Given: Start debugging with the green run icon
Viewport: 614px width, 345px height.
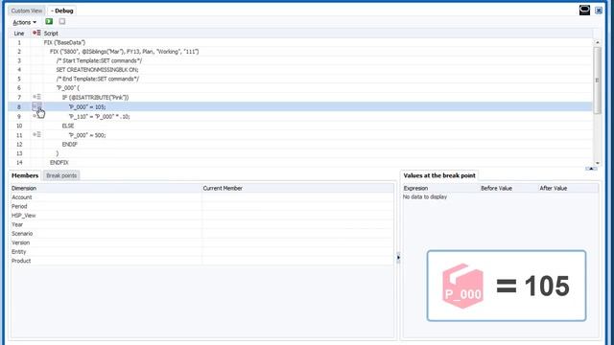Looking at the screenshot, I should (x=49, y=21).
